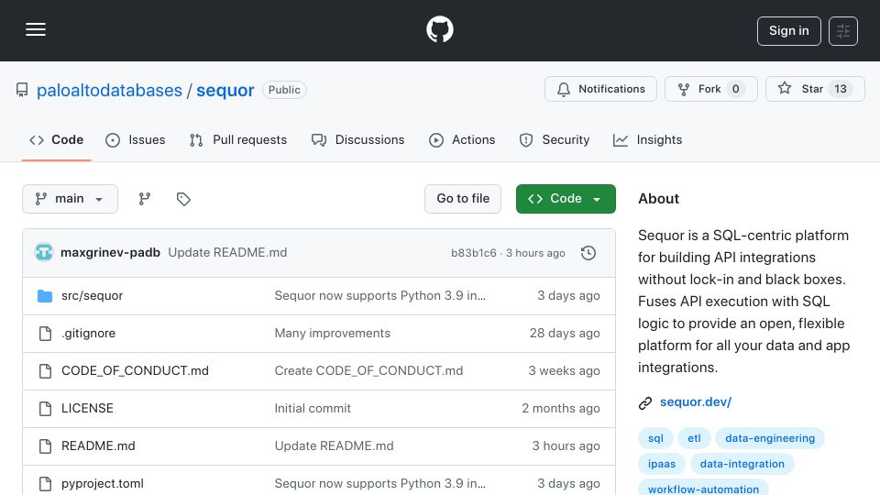Image resolution: width=880 pixels, height=495 pixels.
Task: Click the fork count 0
Action: pyautogui.click(x=735, y=89)
